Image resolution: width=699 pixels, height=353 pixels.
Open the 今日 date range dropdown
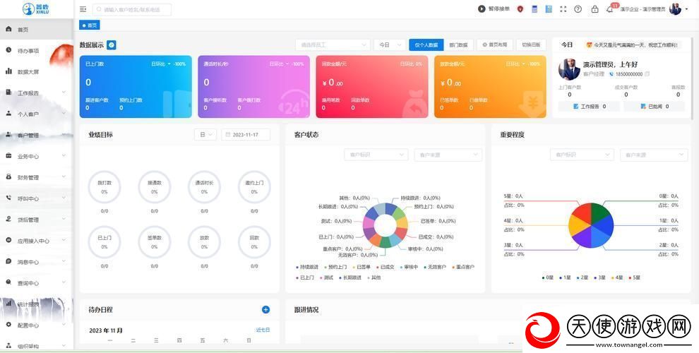click(x=389, y=45)
